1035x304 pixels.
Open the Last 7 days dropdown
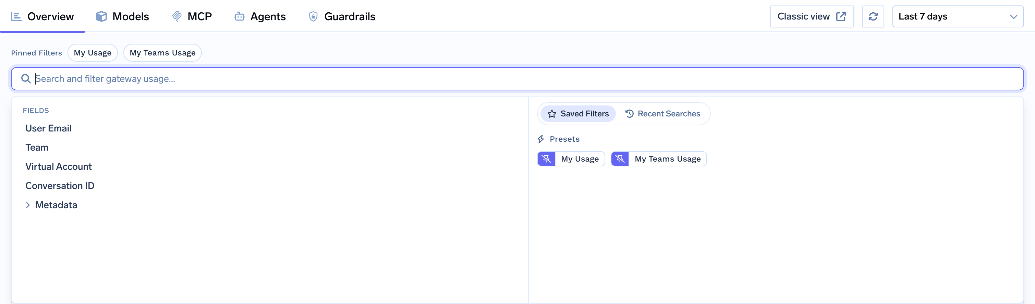coord(958,16)
